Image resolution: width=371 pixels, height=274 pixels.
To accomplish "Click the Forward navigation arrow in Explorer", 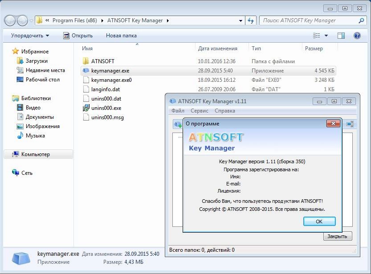I will [22, 20].
